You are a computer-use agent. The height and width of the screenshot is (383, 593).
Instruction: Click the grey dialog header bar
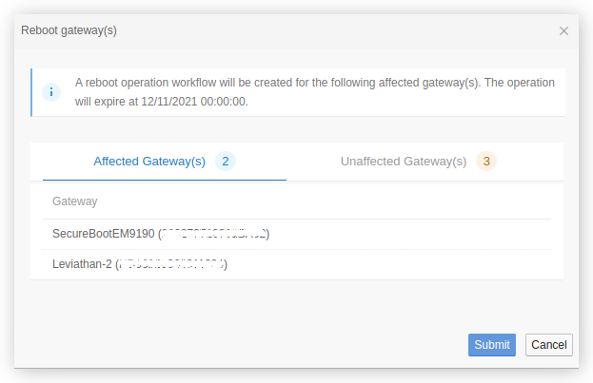[297, 31]
